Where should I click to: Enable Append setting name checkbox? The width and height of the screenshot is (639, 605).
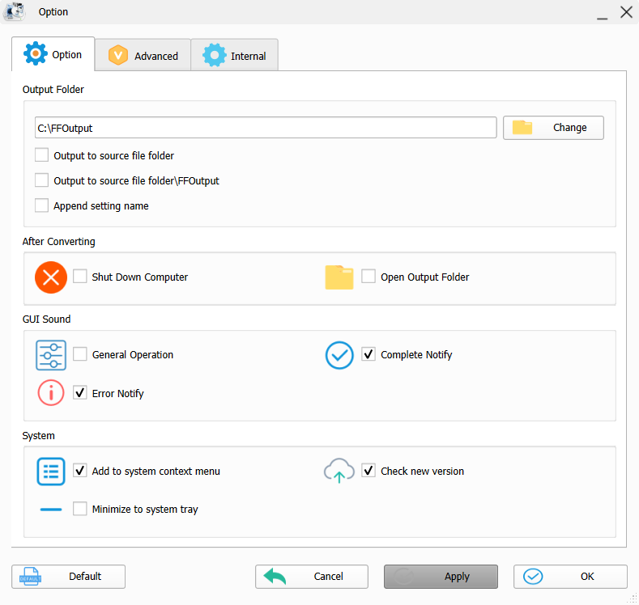point(41,205)
